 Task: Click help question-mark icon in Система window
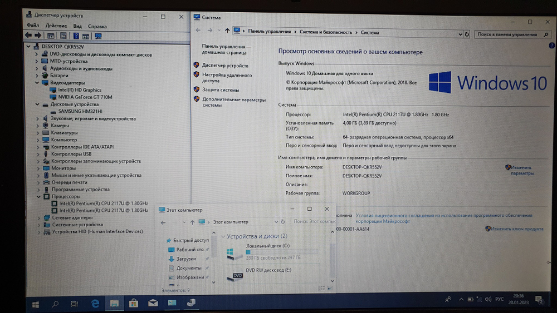click(551, 46)
